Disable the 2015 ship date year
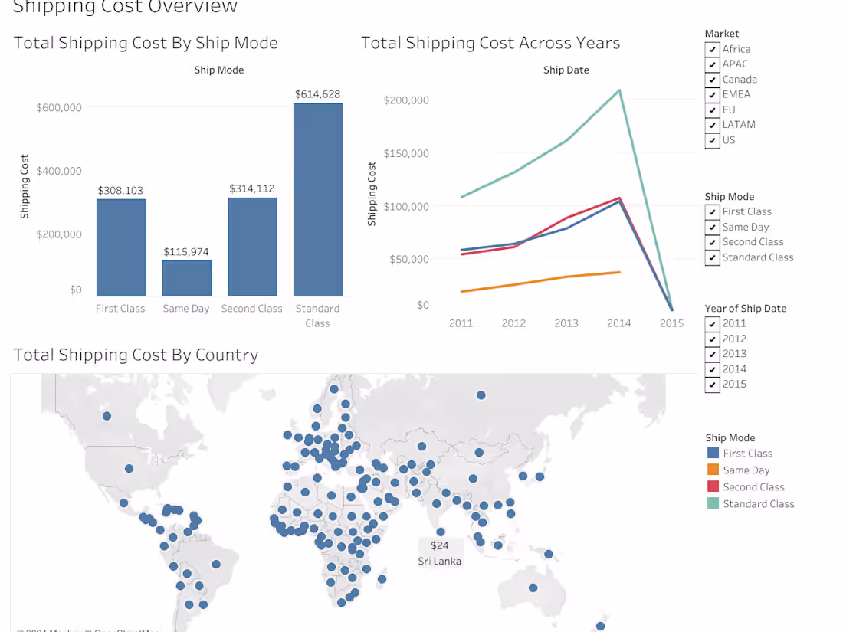The width and height of the screenshot is (843, 632). 712,385
